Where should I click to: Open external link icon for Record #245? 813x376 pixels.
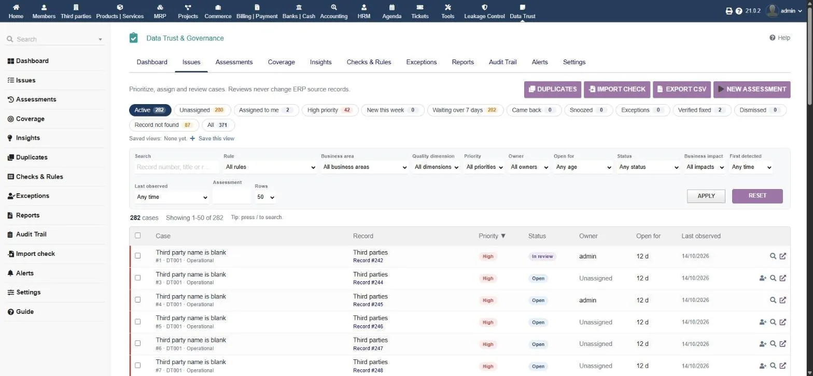pos(783,300)
